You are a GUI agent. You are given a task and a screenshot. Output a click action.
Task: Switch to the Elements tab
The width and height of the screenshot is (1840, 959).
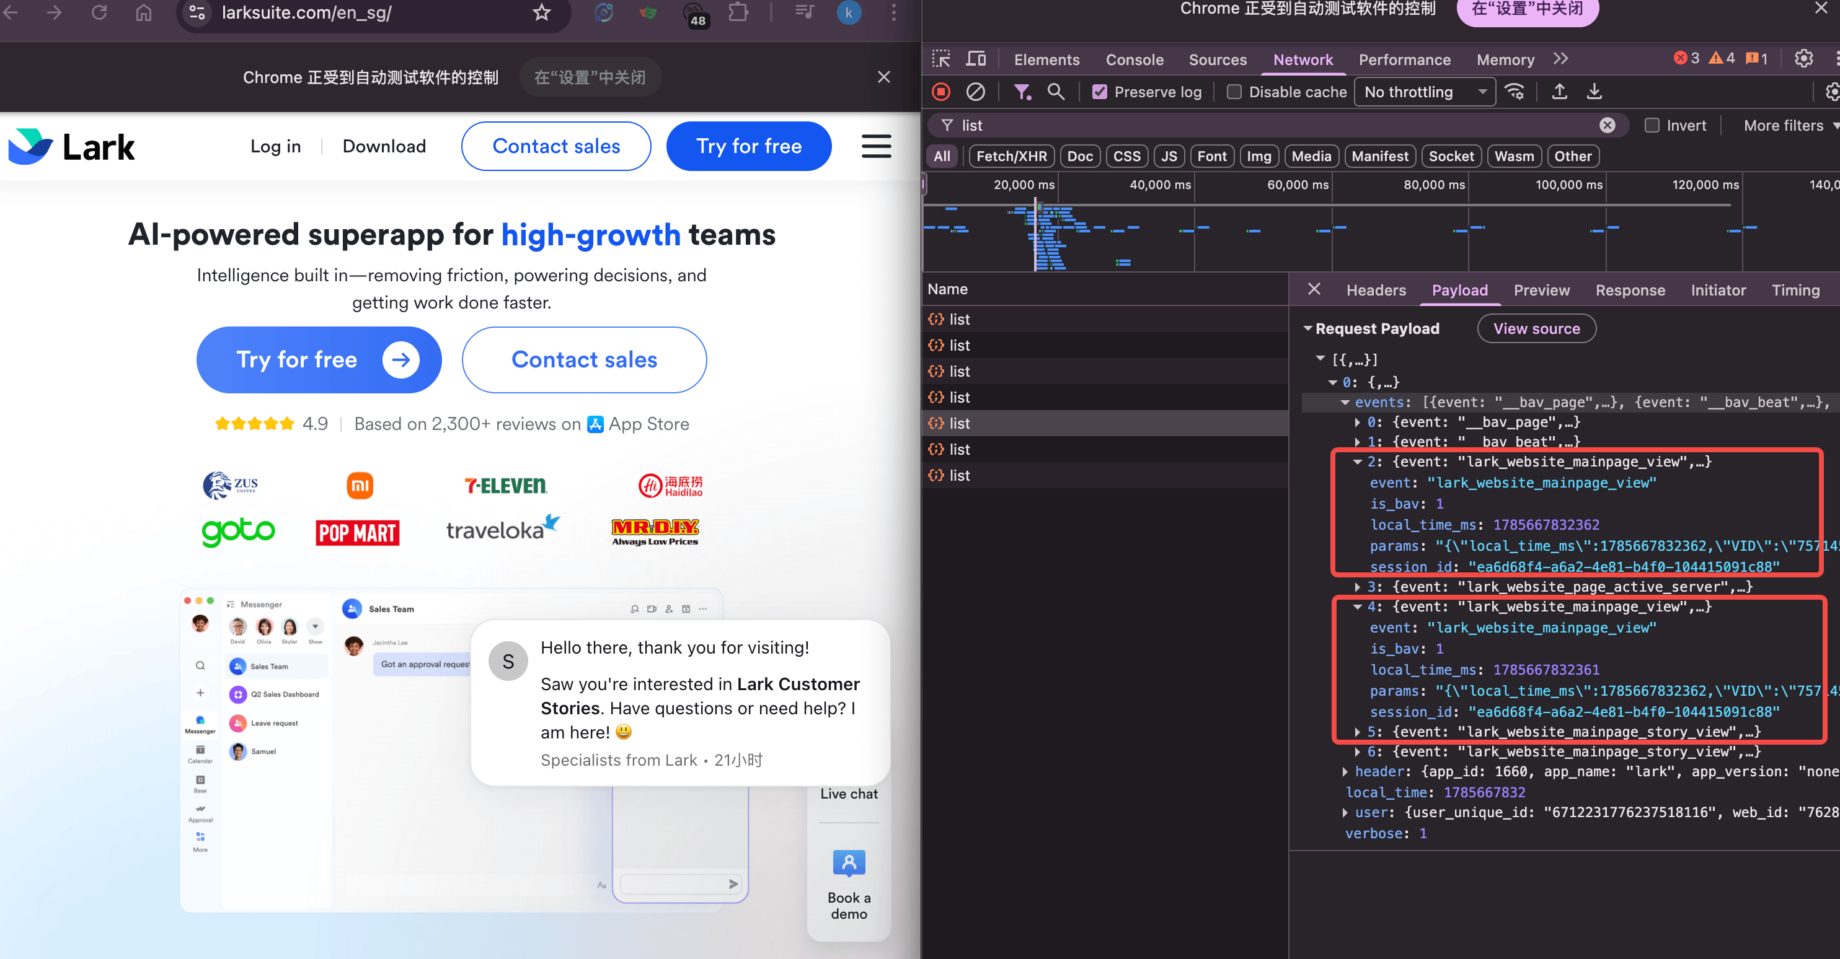(x=1046, y=60)
